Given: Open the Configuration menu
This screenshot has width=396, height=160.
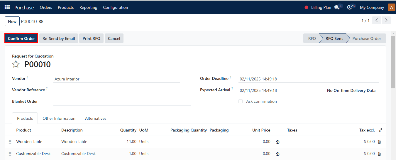Looking at the screenshot, I should click(116, 7).
